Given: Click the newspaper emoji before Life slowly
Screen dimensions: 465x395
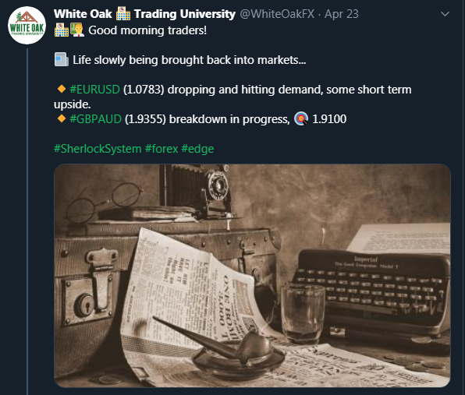Looking at the screenshot, I should click(62, 59).
